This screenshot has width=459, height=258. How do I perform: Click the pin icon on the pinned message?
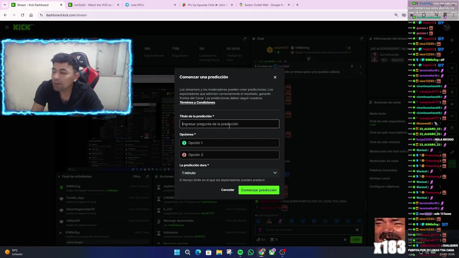(x=352, y=66)
